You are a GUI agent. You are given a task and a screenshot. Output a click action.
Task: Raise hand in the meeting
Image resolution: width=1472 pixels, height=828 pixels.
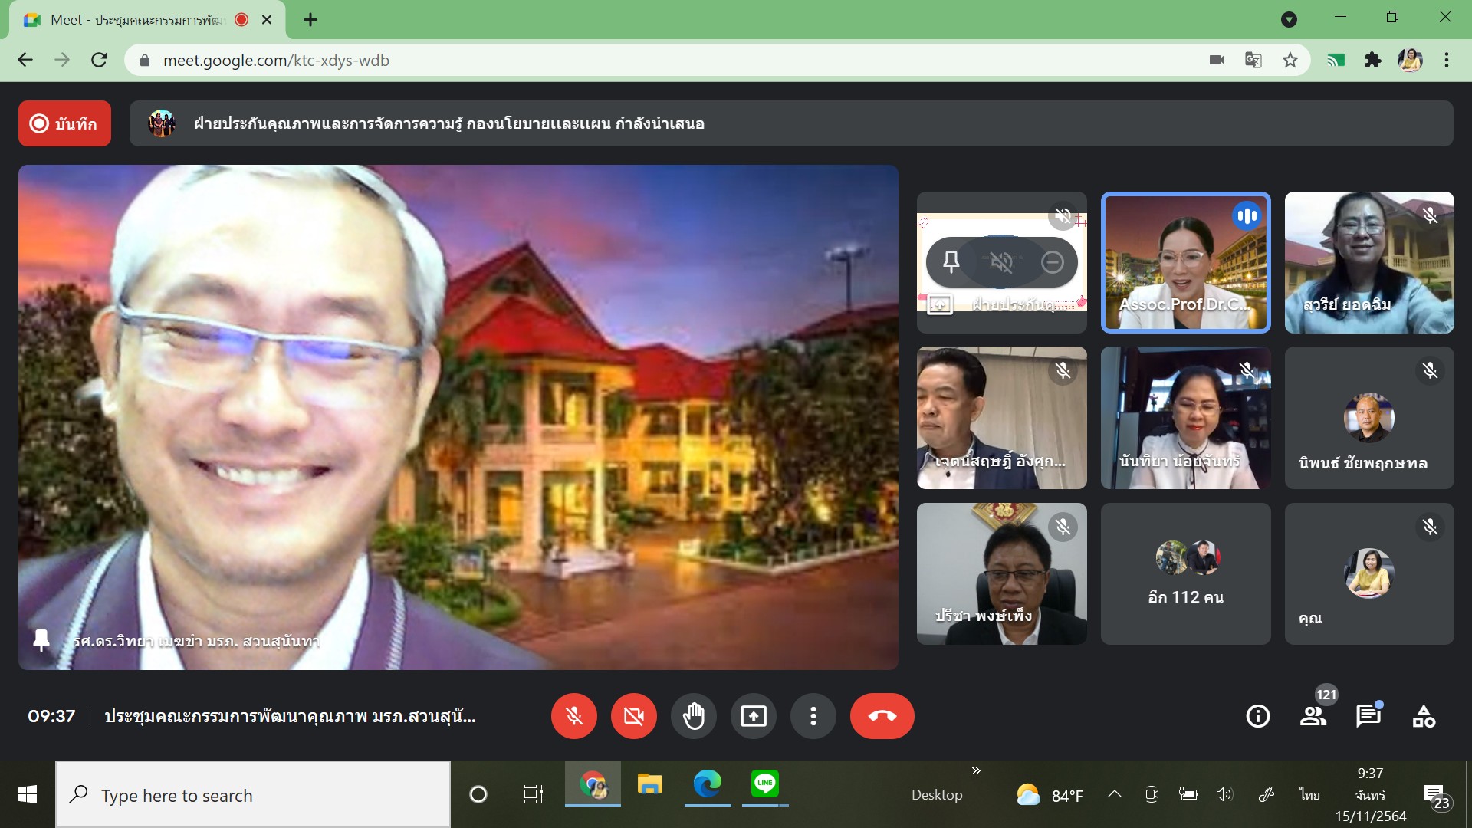point(693,716)
